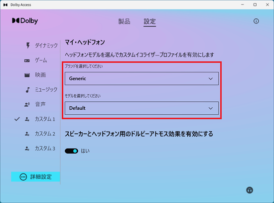Switch to the 製品 tab
The height and width of the screenshot is (203, 274).
124,21
